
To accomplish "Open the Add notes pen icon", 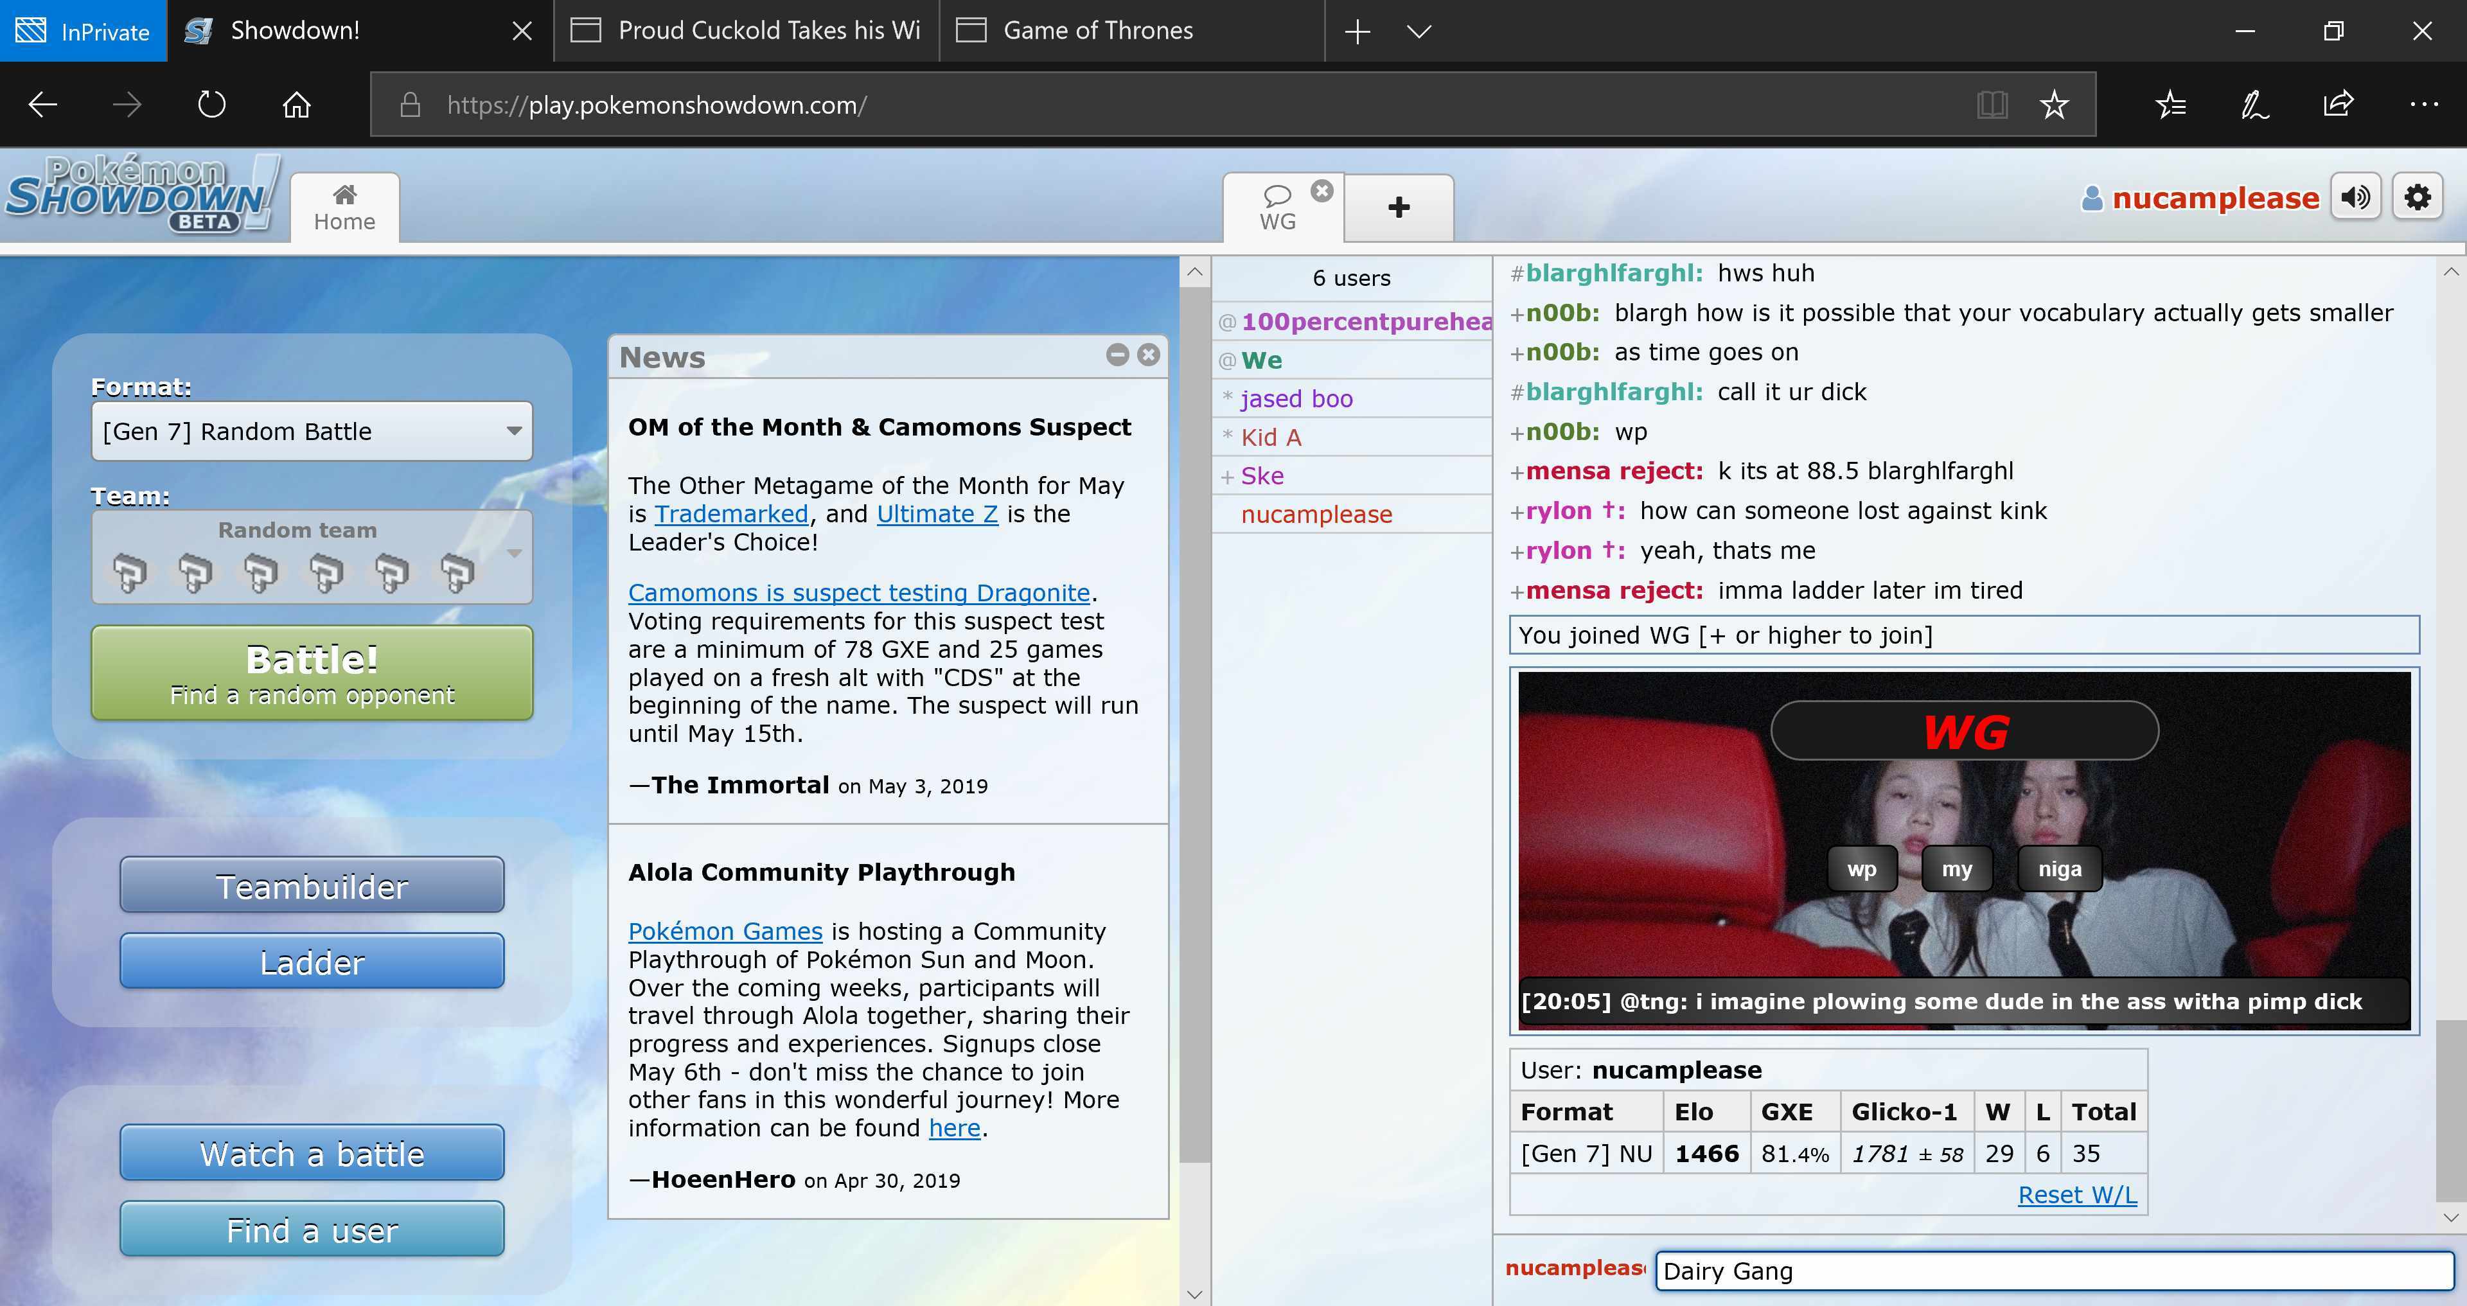I will coord(2254,104).
